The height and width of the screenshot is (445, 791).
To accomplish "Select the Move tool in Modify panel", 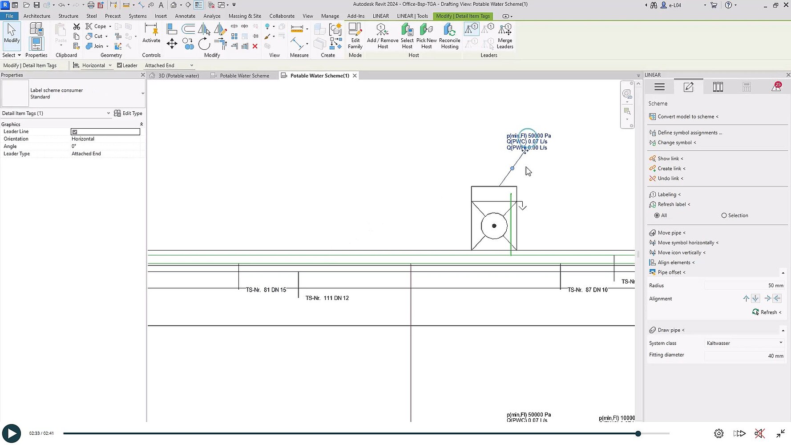I will pyautogui.click(x=172, y=44).
